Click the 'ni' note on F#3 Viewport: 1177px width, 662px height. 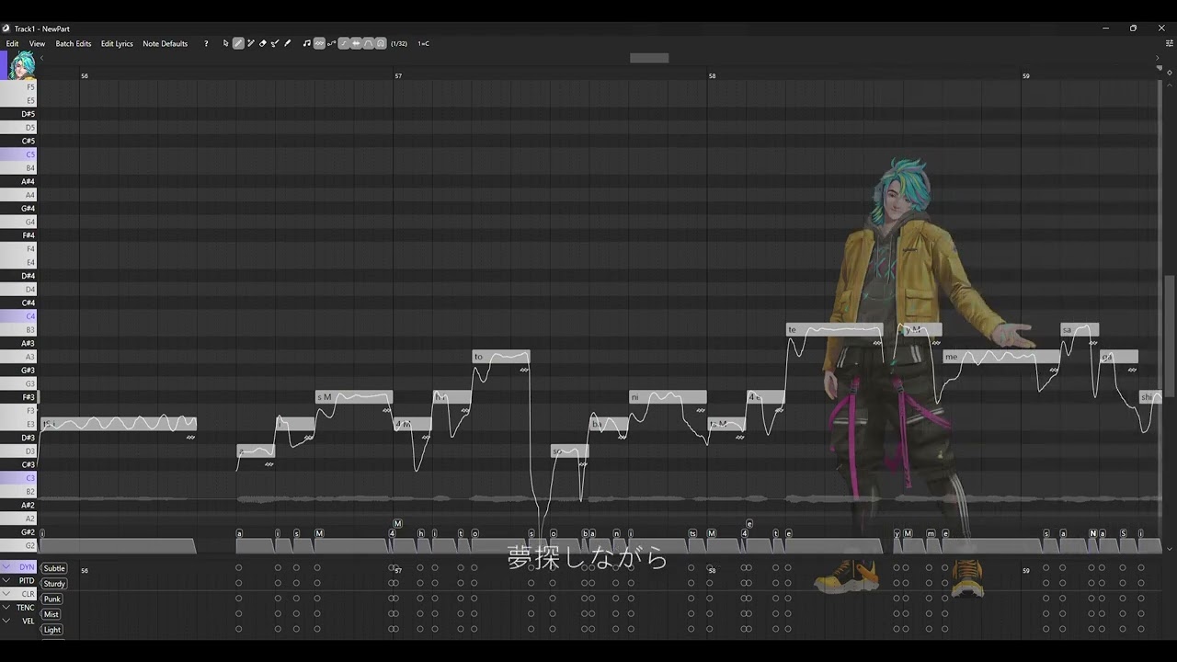pos(668,397)
